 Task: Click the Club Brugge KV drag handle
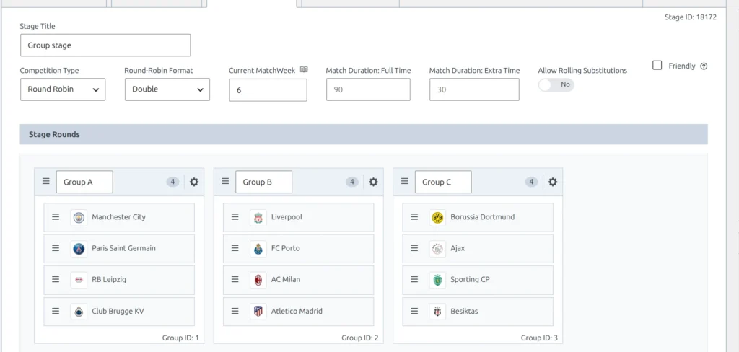pyautogui.click(x=56, y=311)
